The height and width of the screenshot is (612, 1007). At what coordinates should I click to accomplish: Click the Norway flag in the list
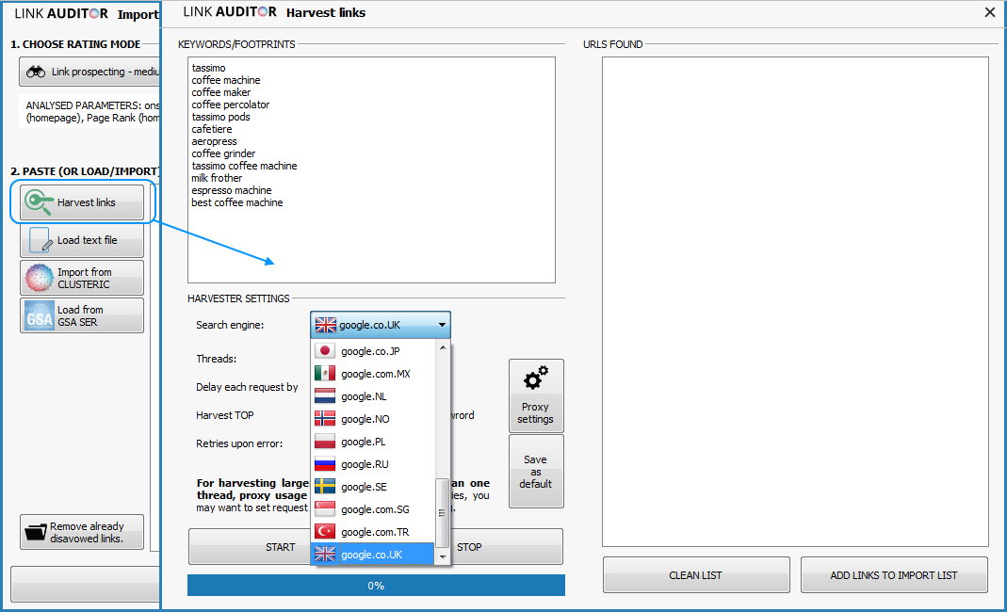325,419
